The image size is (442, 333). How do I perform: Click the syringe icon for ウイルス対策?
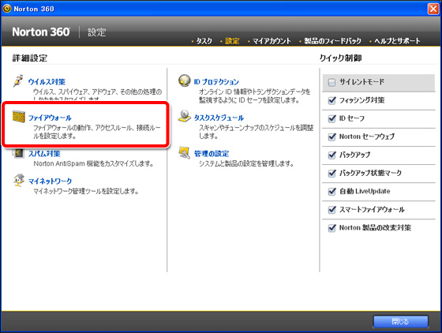pyautogui.click(x=18, y=80)
